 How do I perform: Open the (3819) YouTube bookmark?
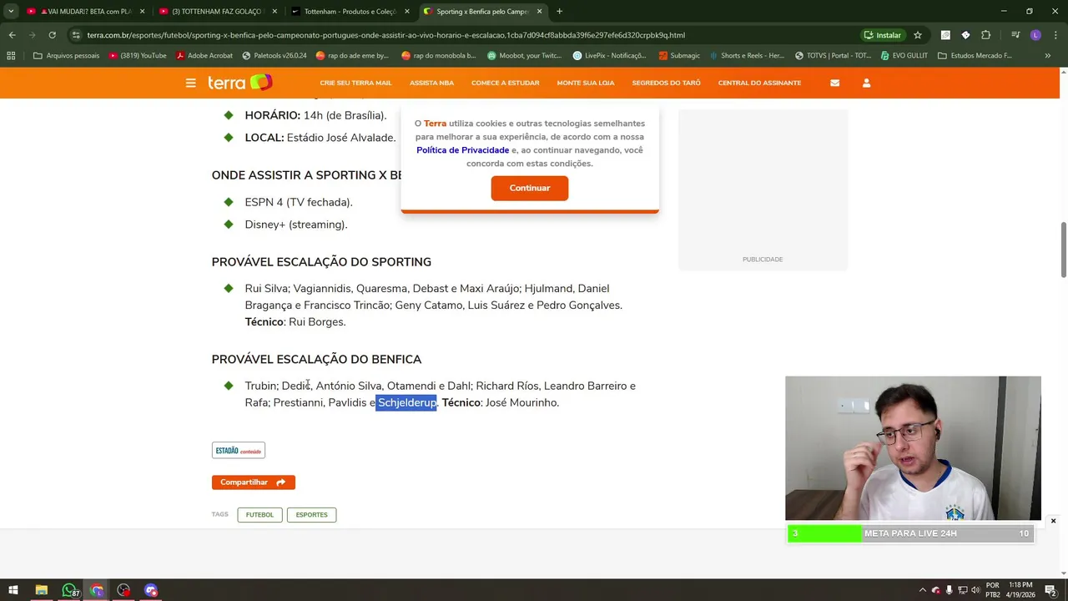pyautogui.click(x=138, y=56)
